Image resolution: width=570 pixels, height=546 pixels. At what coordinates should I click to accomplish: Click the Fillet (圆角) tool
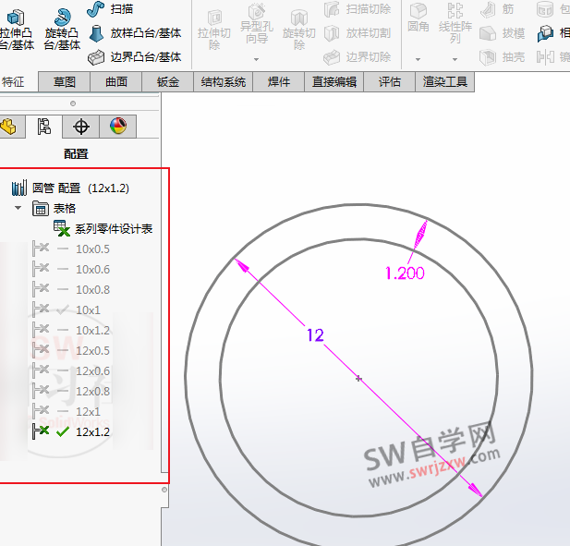418,18
